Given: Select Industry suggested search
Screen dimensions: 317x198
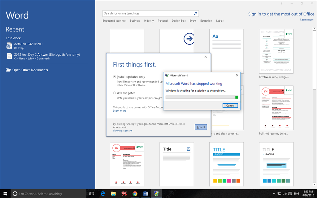Looking at the screenshot, I should pos(149,21).
